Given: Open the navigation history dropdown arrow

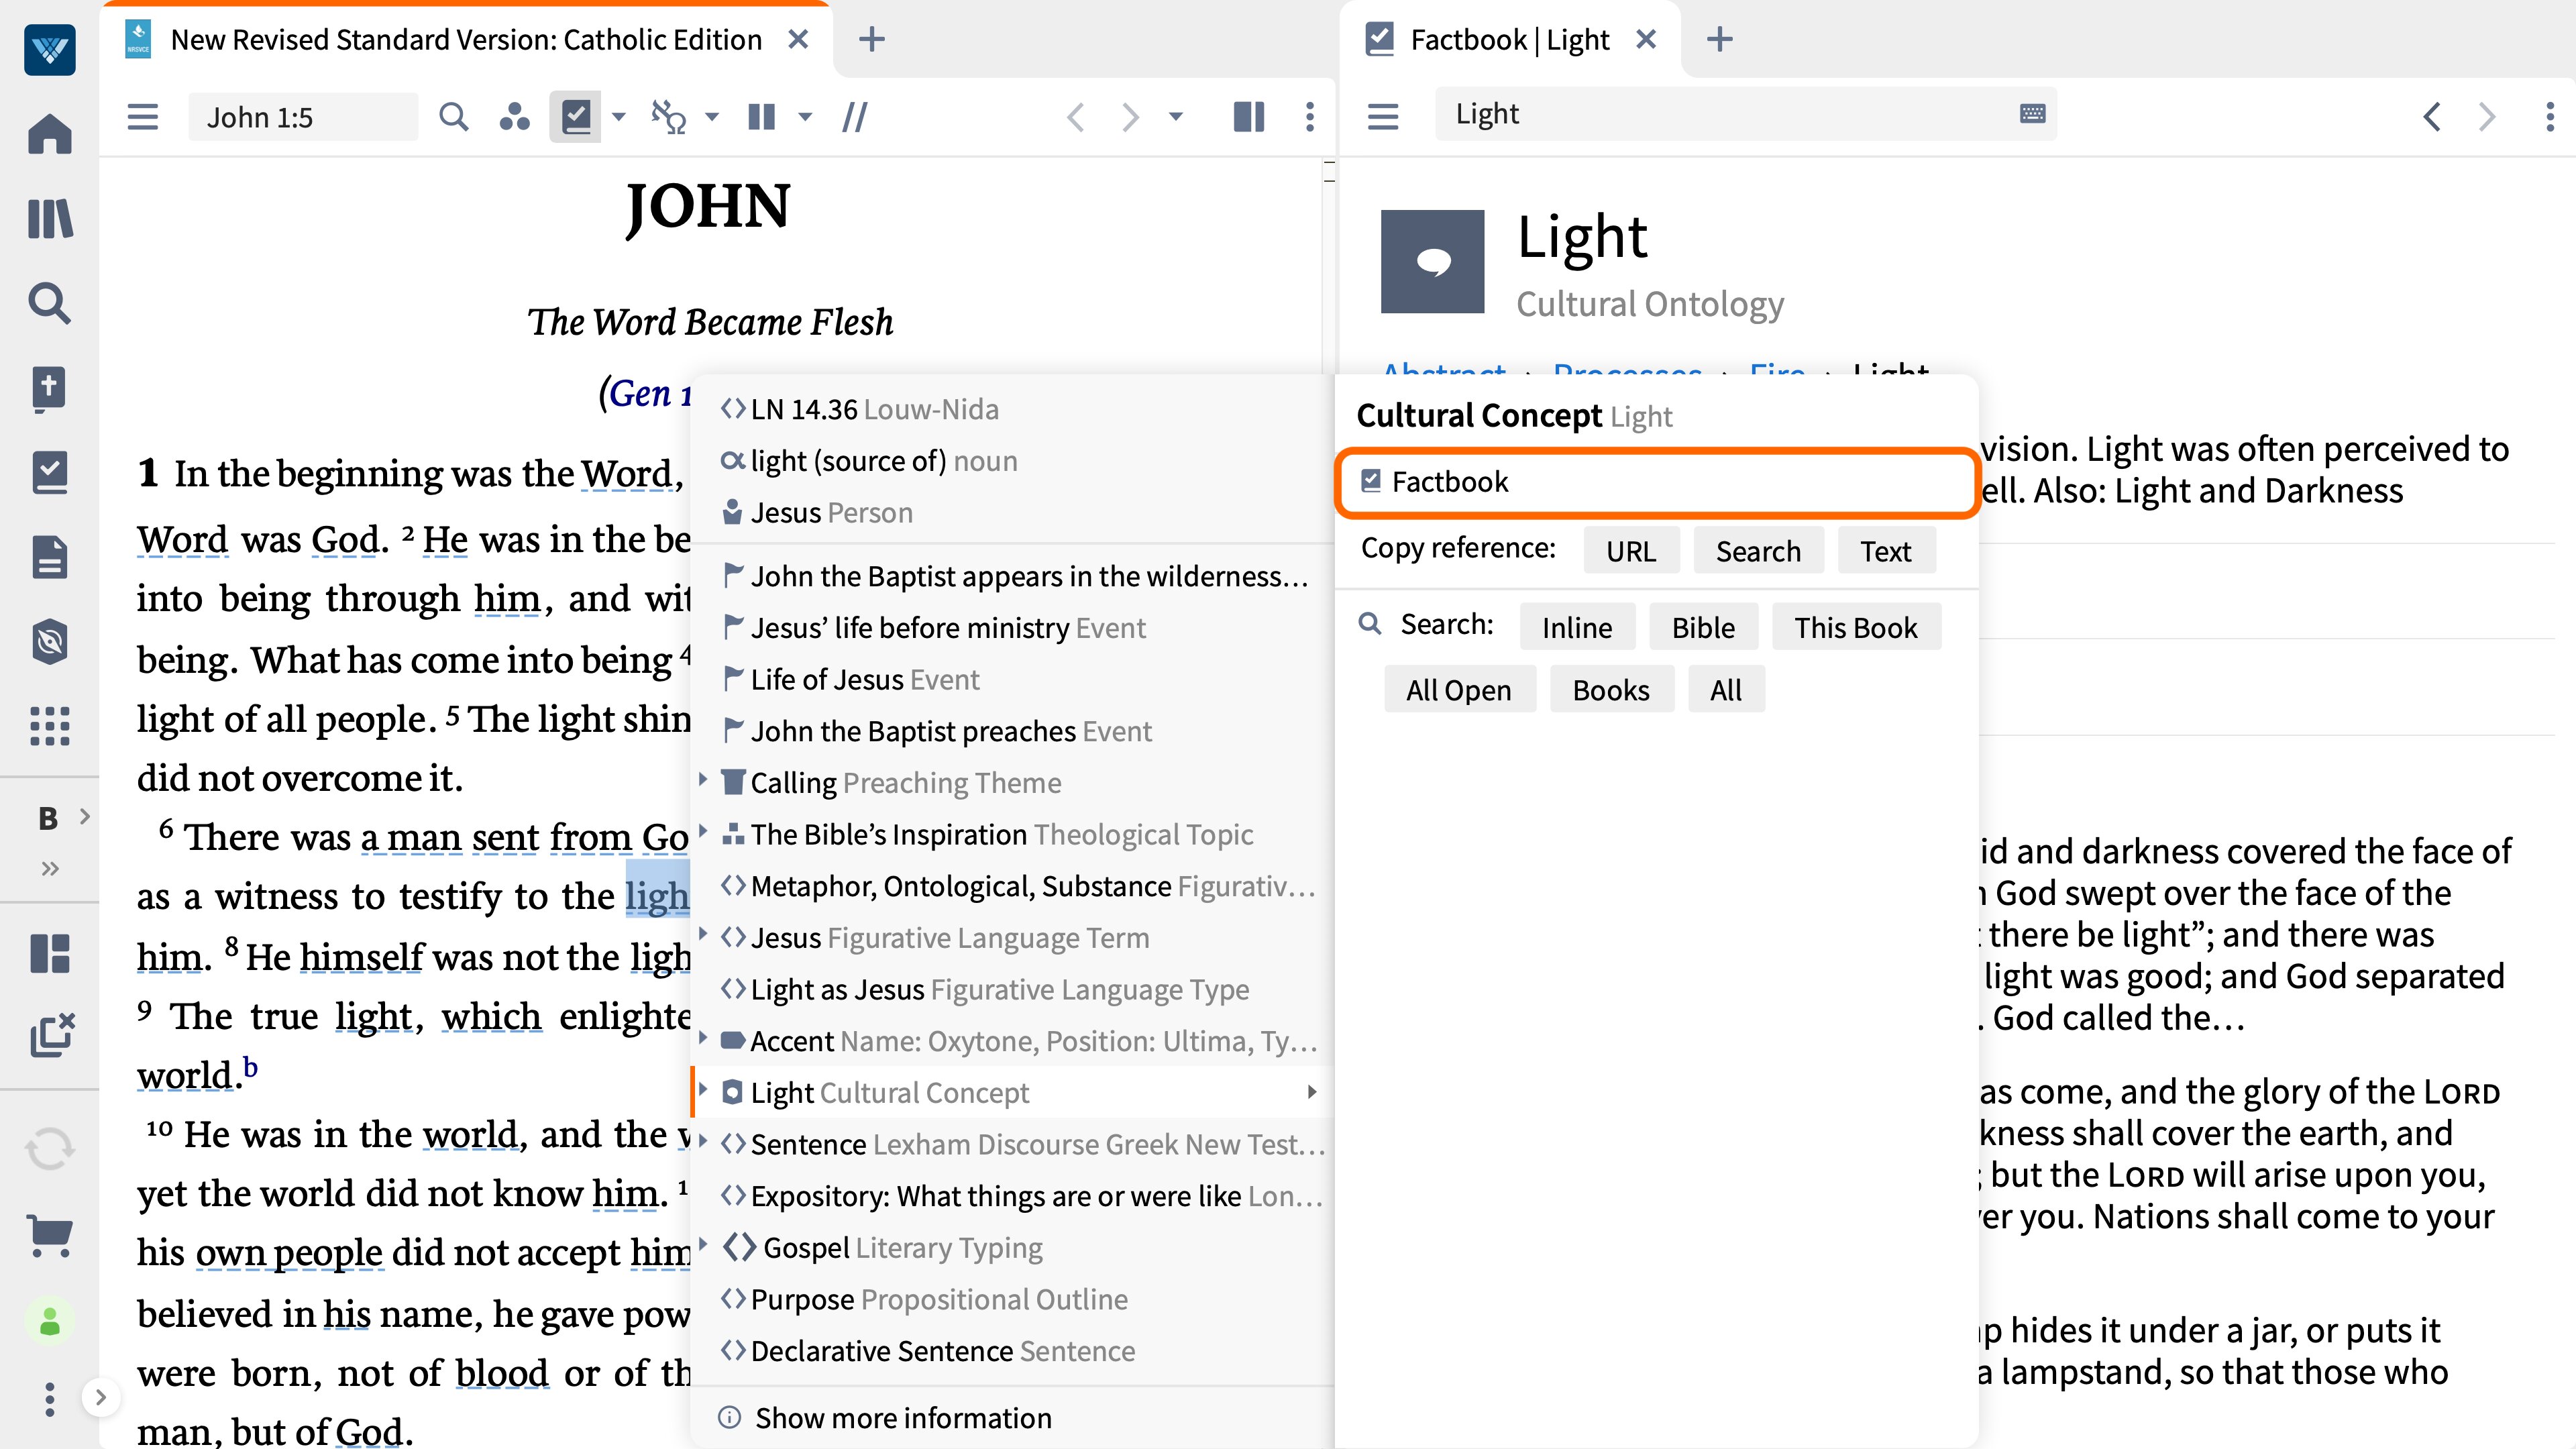Looking at the screenshot, I should [1176, 117].
